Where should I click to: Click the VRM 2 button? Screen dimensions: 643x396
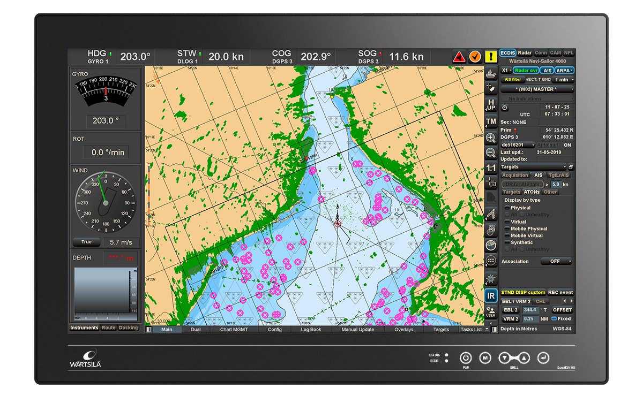coord(511,318)
